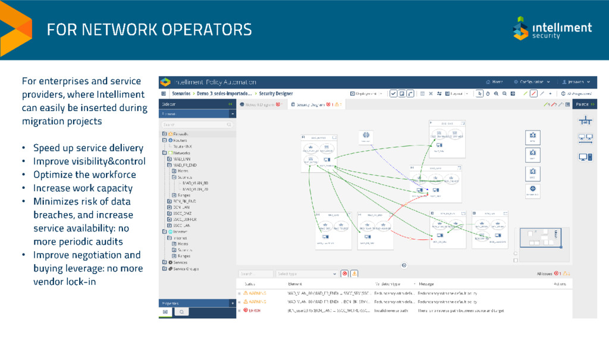The width and height of the screenshot is (609, 342).
Task: Click the zoom out magnifier icon
Action: (x=504, y=93)
